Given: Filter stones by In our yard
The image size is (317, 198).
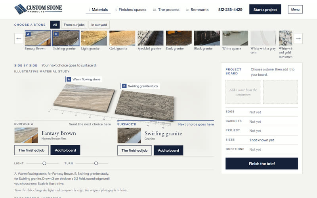Looking at the screenshot, I should coord(99,25).
